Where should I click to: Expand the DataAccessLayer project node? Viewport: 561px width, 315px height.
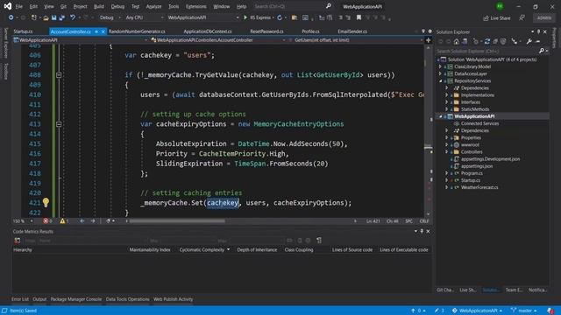(440, 73)
